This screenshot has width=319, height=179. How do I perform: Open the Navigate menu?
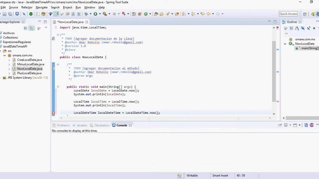point(41,7)
